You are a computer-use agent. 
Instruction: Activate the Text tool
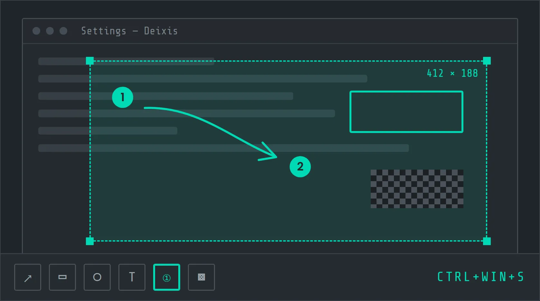pos(132,277)
